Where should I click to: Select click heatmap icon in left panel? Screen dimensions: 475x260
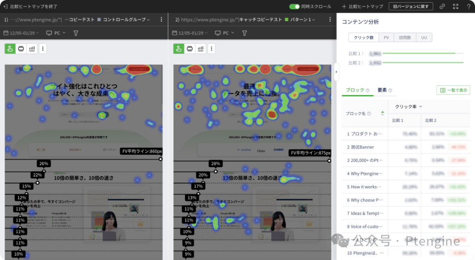click(10, 49)
